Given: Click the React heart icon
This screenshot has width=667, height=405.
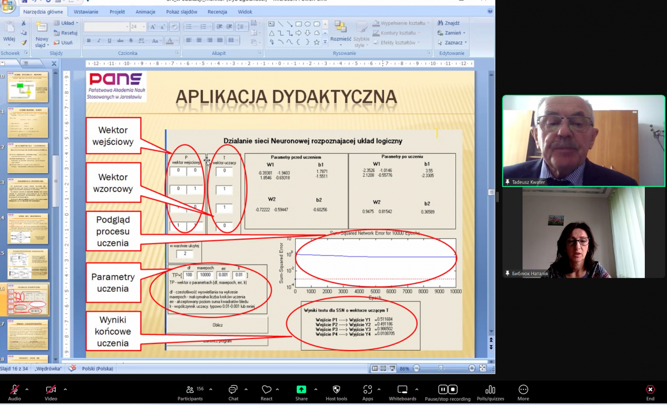Looking at the screenshot, I should click(x=267, y=389).
